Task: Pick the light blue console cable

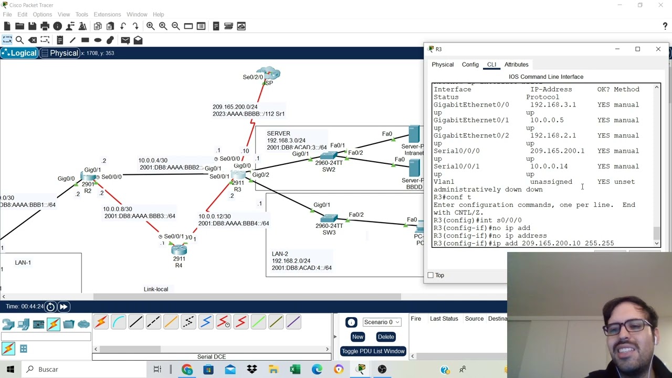Action: pyautogui.click(x=118, y=322)
